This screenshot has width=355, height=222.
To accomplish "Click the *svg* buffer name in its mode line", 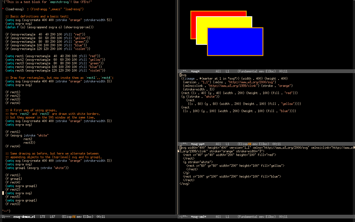I will click(x=195, y=71).
